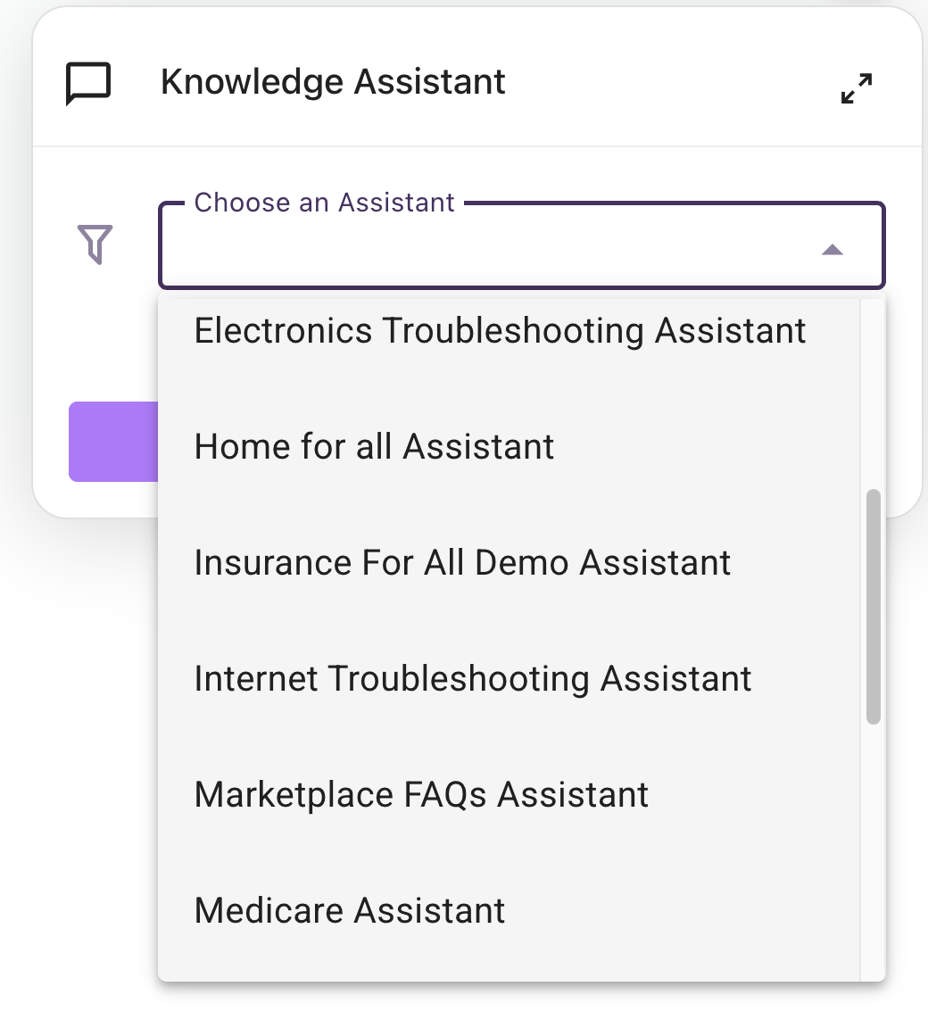The image size is (928, 1028).
Task: Select Electronics Troubleshooting Assistant
Action: 500,331
